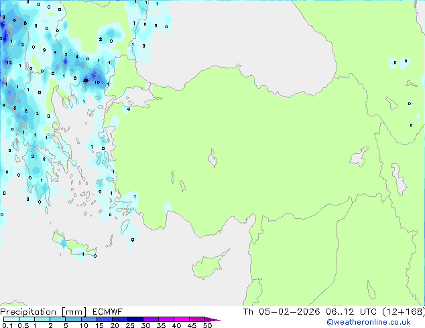The width and height of the screenshot is (425, 328).
Task: Pick the dark navy 25 mm legend swatch
Action: pos(136,320)
